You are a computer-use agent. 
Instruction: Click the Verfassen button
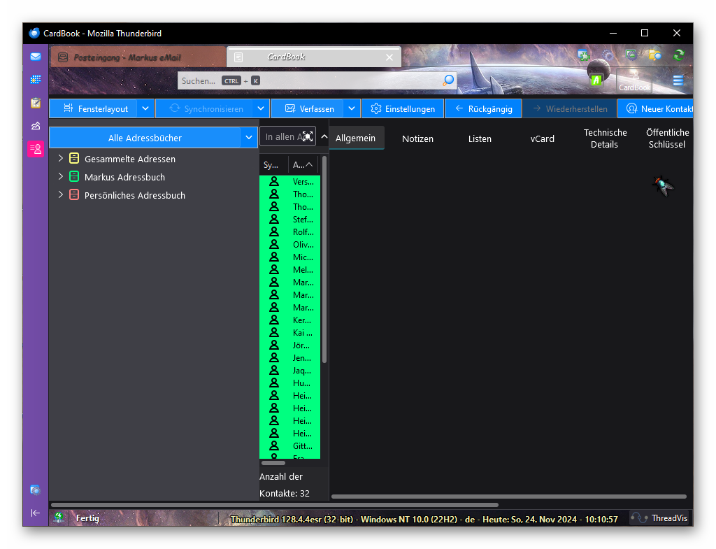click(308, 108)
